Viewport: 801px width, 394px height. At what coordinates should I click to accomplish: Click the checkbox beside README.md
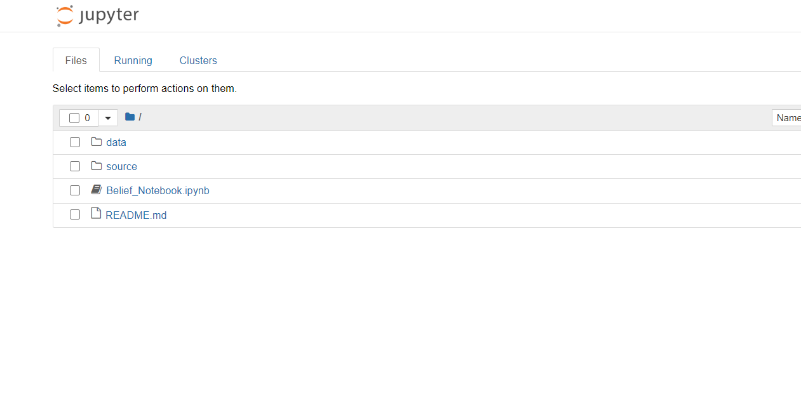coord(75,214)
